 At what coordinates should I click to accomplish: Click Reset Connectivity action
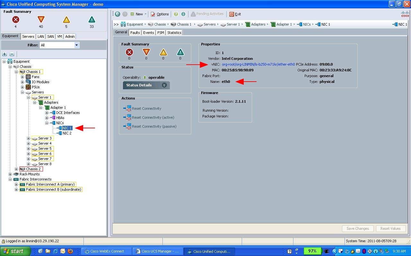coord(147,108)
